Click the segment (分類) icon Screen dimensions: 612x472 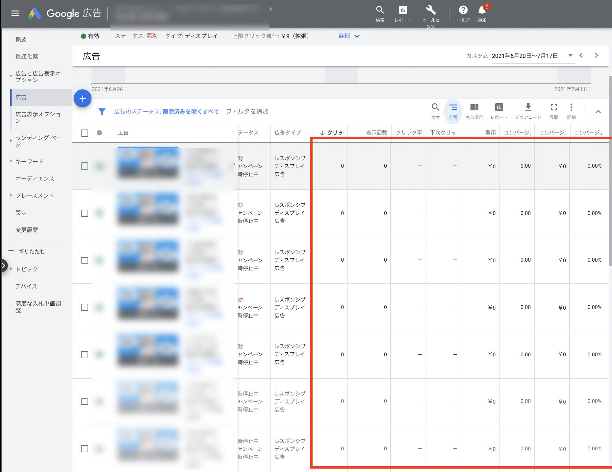coord(453,107)
